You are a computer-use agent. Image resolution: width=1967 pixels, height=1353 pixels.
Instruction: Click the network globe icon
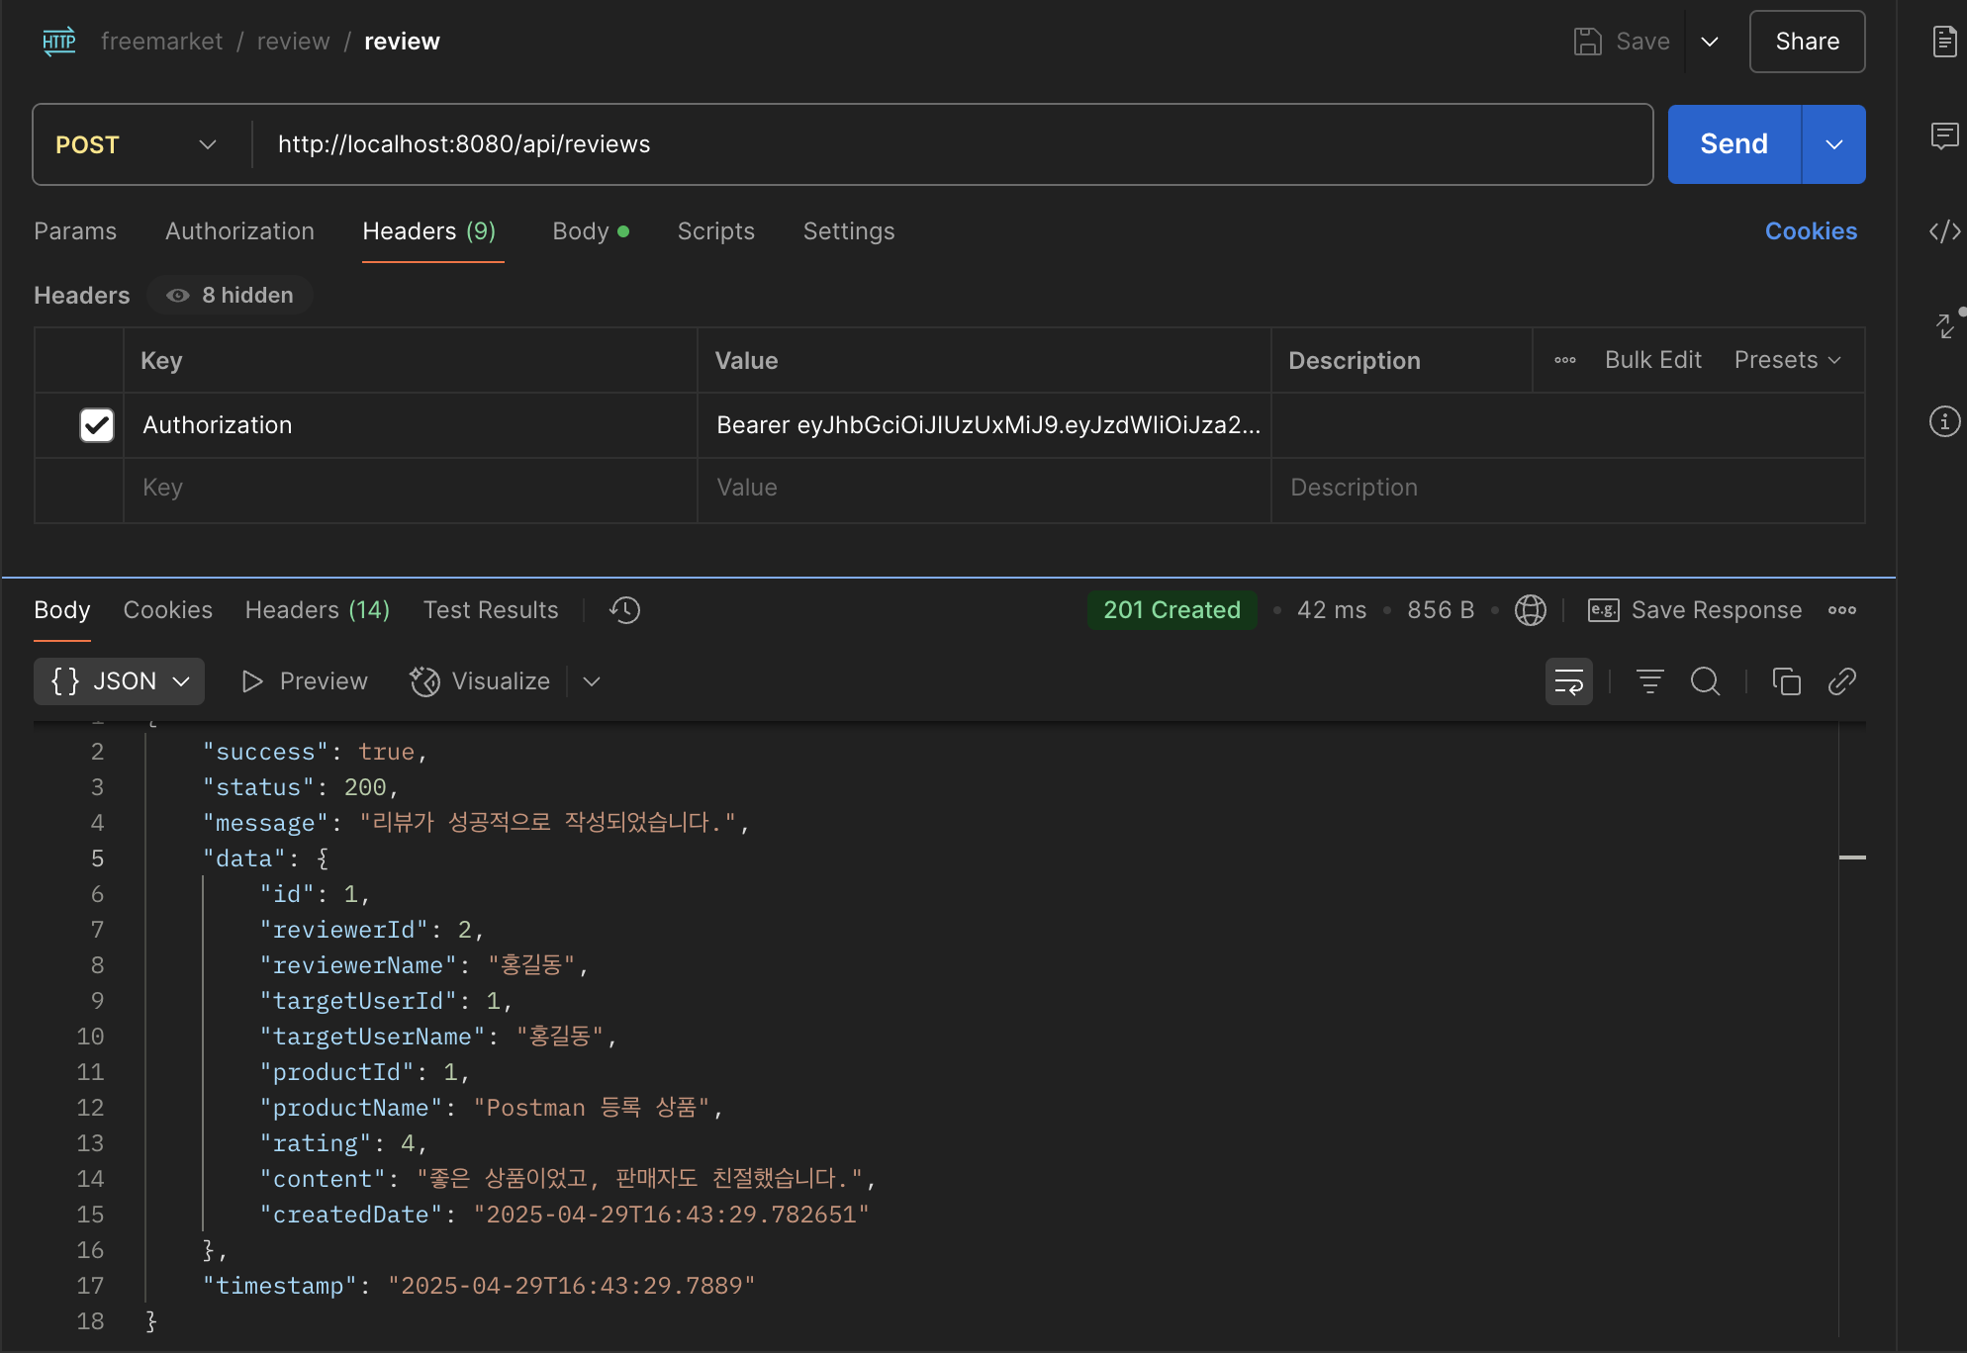[1530, 610]
